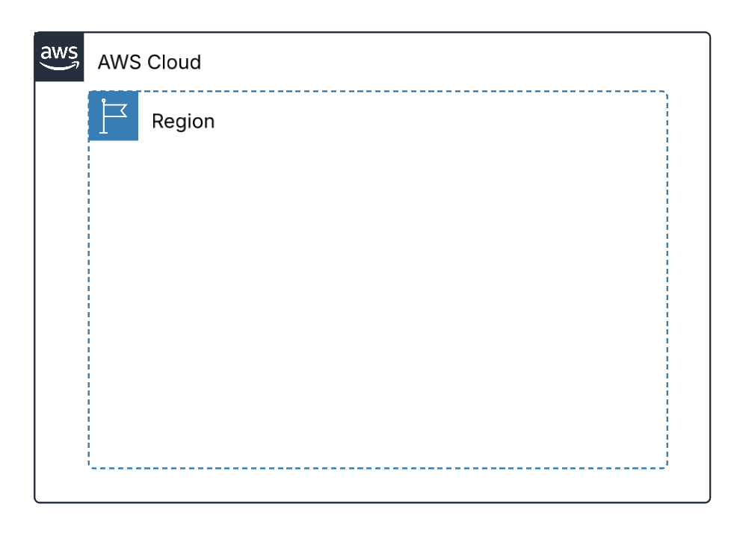Click the Region box's top-right dashed corner

click(x=666, y=93)
